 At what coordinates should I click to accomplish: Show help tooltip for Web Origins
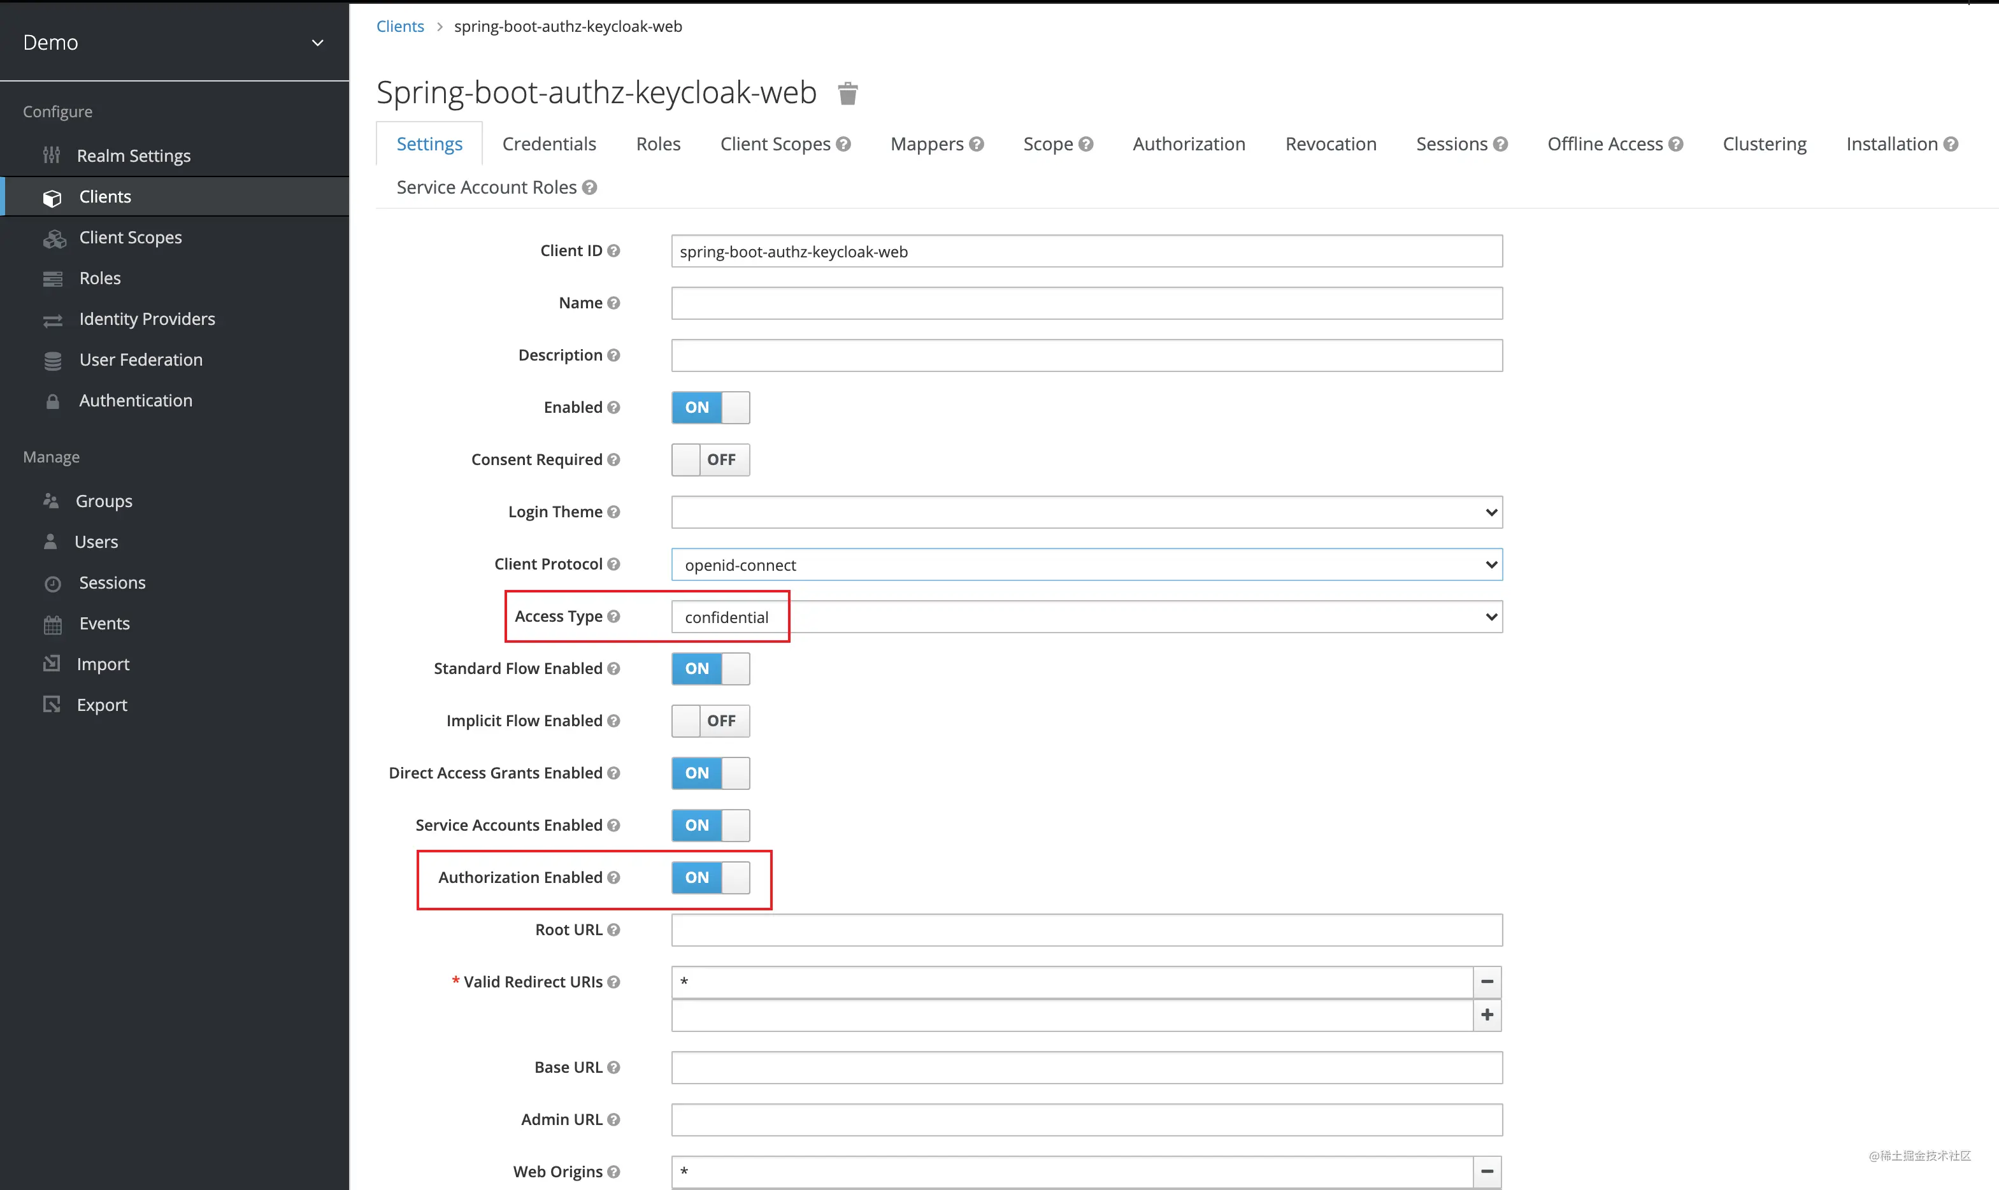(613, 1172)
